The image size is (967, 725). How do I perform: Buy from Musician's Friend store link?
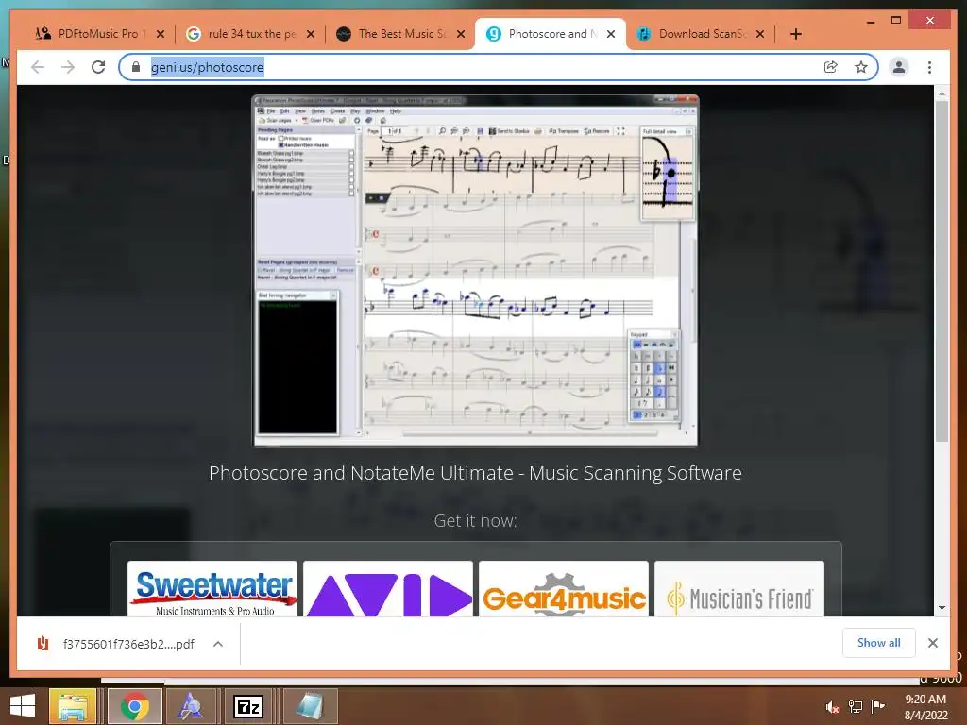(739, 589)
